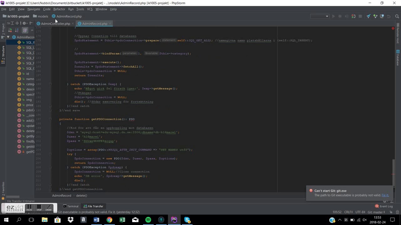Click the Debug bug toolbar icon
401x225 pixels.
(x=340, y=16)
